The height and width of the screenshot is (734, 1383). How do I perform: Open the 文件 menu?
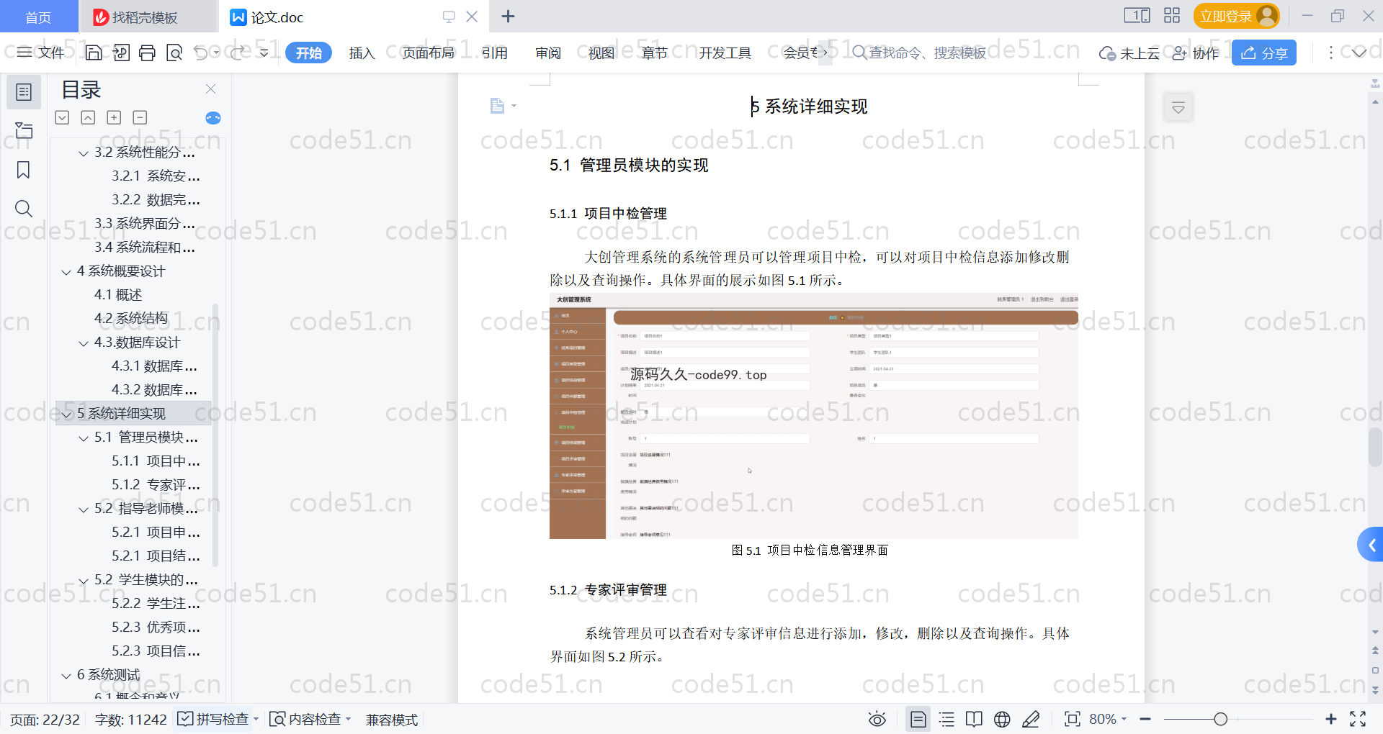(x=41, y=53)
